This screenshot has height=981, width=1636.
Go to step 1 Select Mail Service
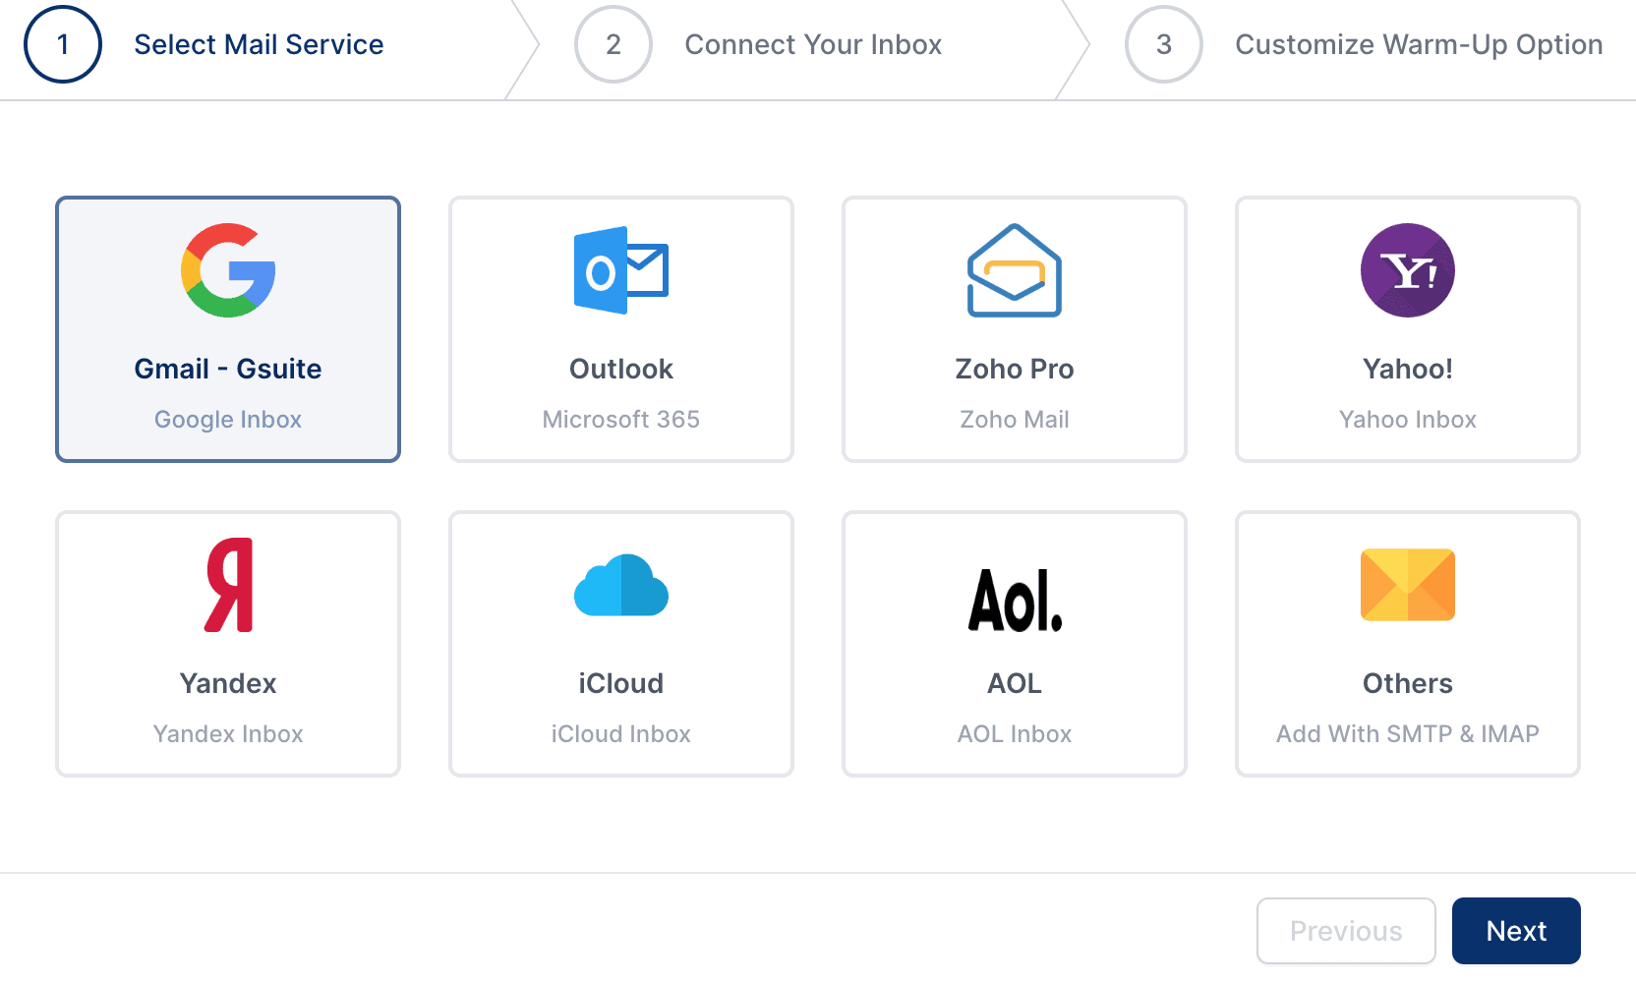click(x=258, y=44)
